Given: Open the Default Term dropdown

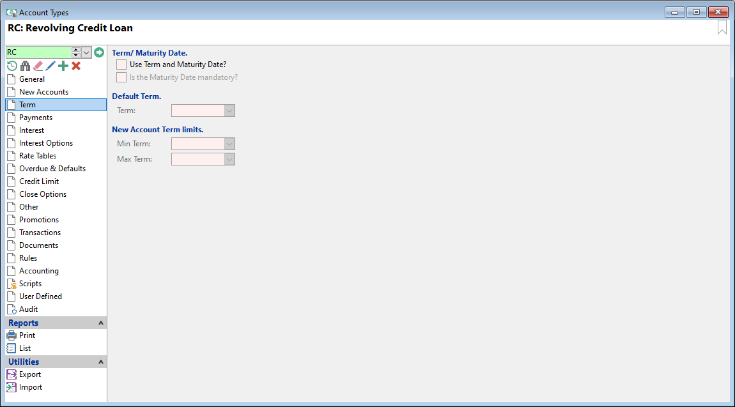Looking at the screenshot, I should tap(229, 111).
